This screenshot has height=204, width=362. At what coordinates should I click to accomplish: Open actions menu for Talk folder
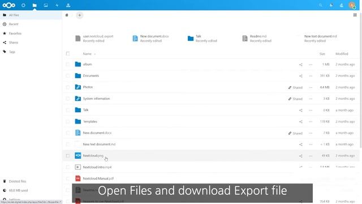(311, 110)
